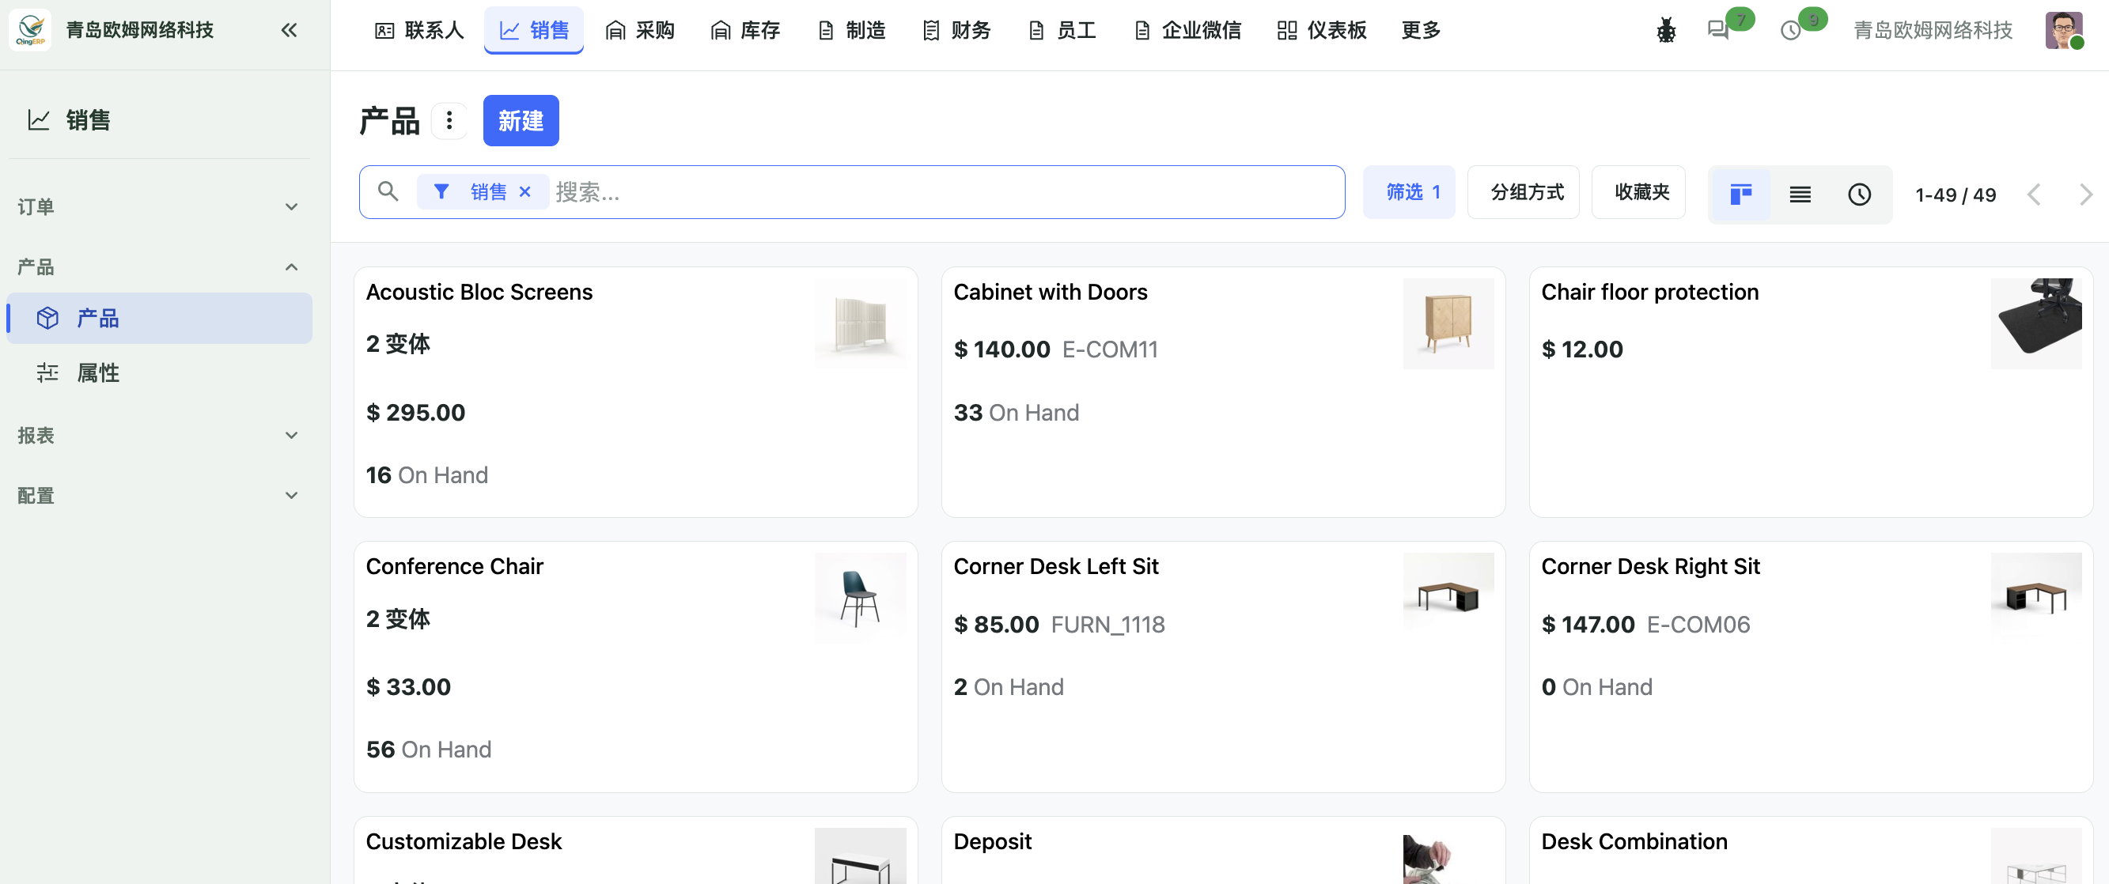The image size is (2109, 884).
Task: Open the 员工 menu
Action: tap(1062, 30)
